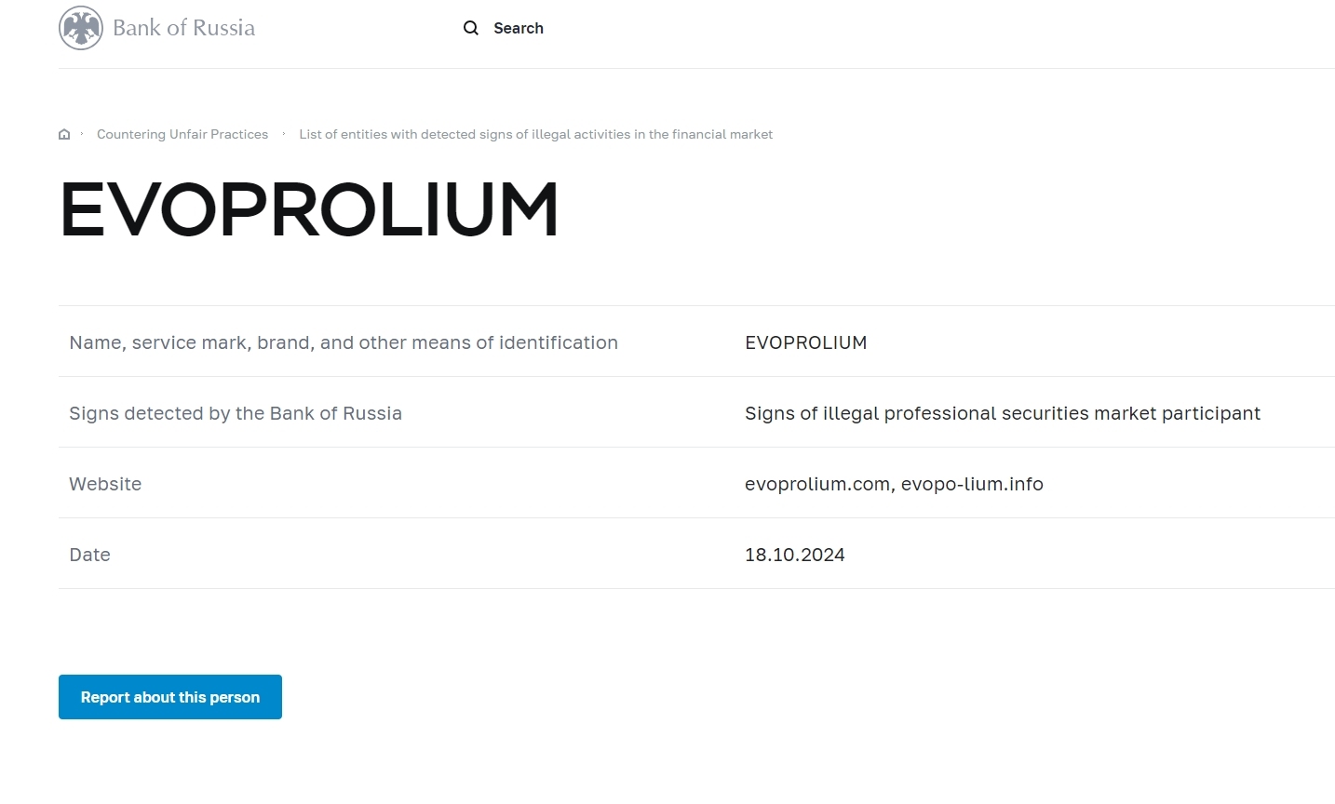1335x804 pixels.
Task: Click the evoprolium.com website text
Action: tap(816, 484)
